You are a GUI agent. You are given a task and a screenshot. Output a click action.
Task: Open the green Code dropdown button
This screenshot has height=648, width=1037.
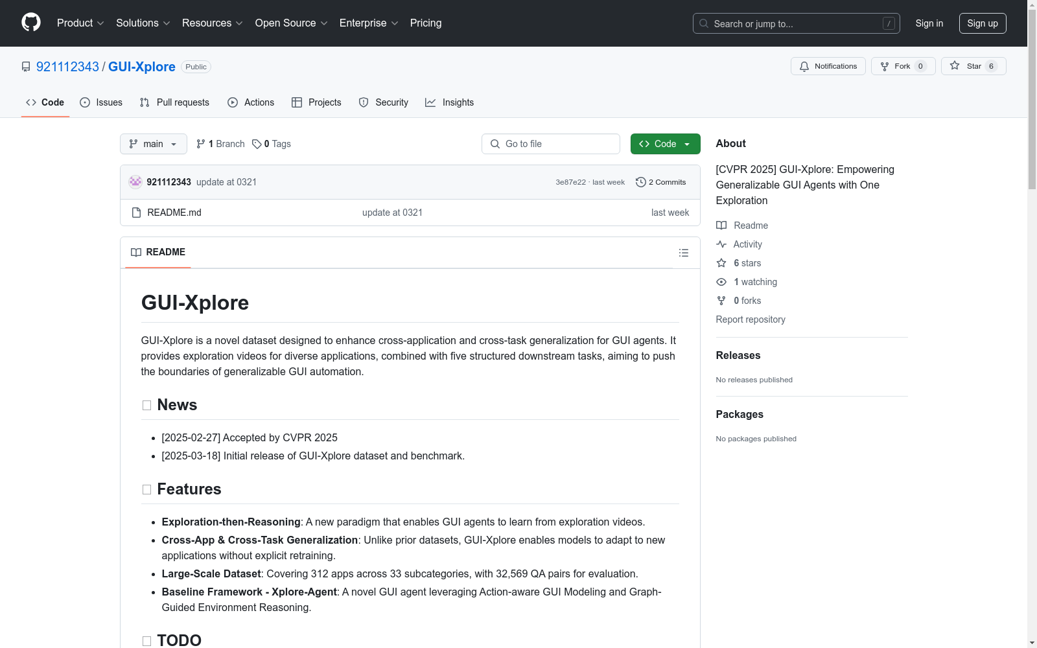(x=665, y=144)
